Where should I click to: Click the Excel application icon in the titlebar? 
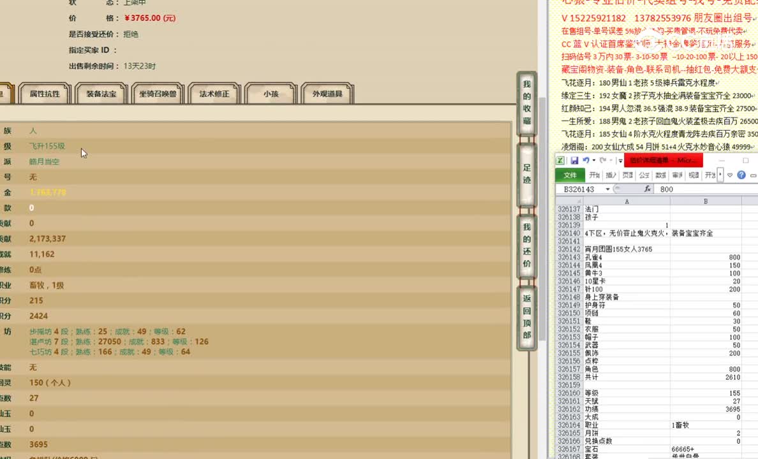(x=560, y=161)
